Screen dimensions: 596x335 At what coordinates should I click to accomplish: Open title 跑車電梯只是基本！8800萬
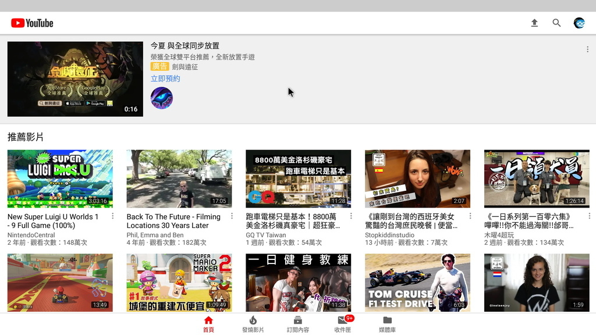293,221
